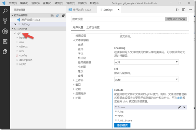Click the 添加模式 button
Image resolution: width=196 pixels, height=130 pixels.
[122, 125]
